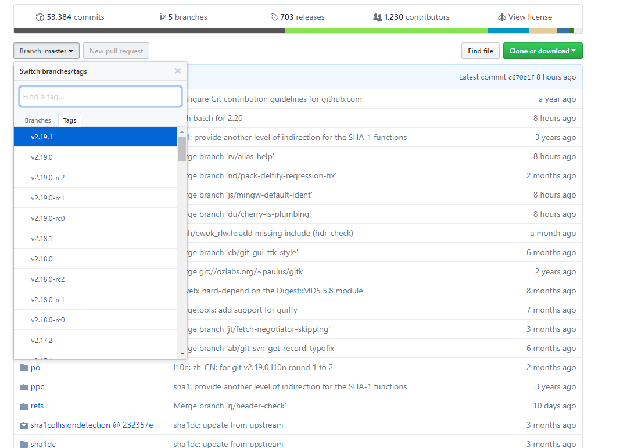The image size is (627, 448).
Task: Select tag v2.18.0-rc1
Action: coord(95,300)
